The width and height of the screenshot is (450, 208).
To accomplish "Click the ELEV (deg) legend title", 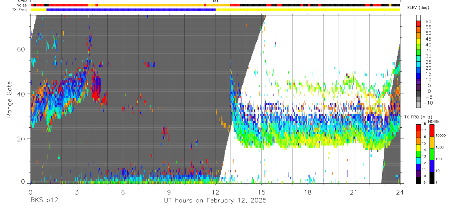I will coord(423,8).
